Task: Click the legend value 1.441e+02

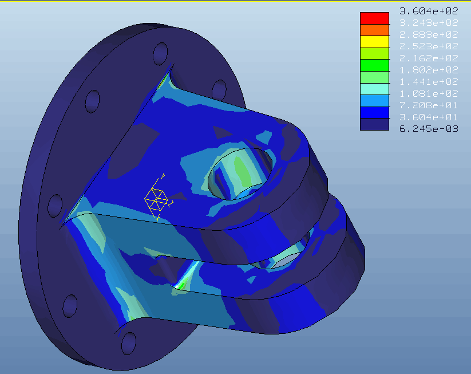Action: [429, 82]
